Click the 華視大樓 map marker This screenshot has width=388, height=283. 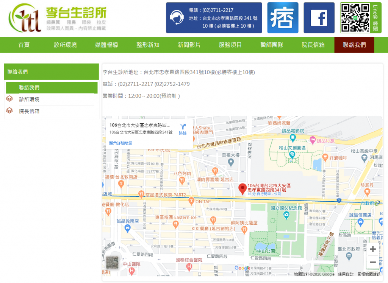[231, 162]
